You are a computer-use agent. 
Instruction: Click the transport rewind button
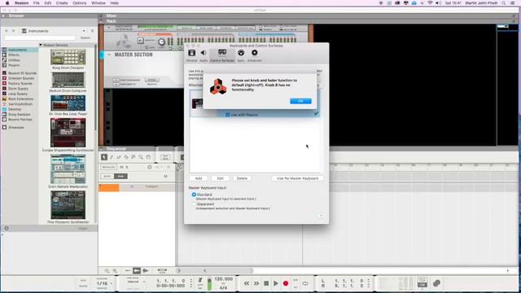[247, 283]
